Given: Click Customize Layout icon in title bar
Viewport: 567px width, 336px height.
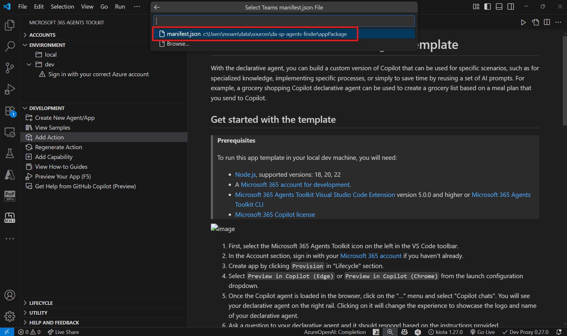Looking at the screenshot, I should (476, 7).
